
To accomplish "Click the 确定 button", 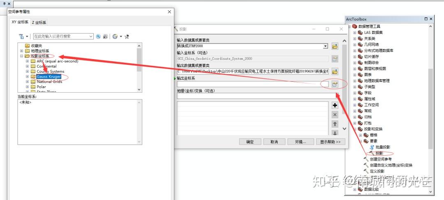I will coord(250,142).
